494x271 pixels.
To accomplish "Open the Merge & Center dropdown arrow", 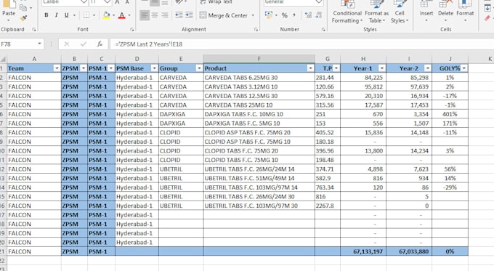I will [x=253, y=15].
